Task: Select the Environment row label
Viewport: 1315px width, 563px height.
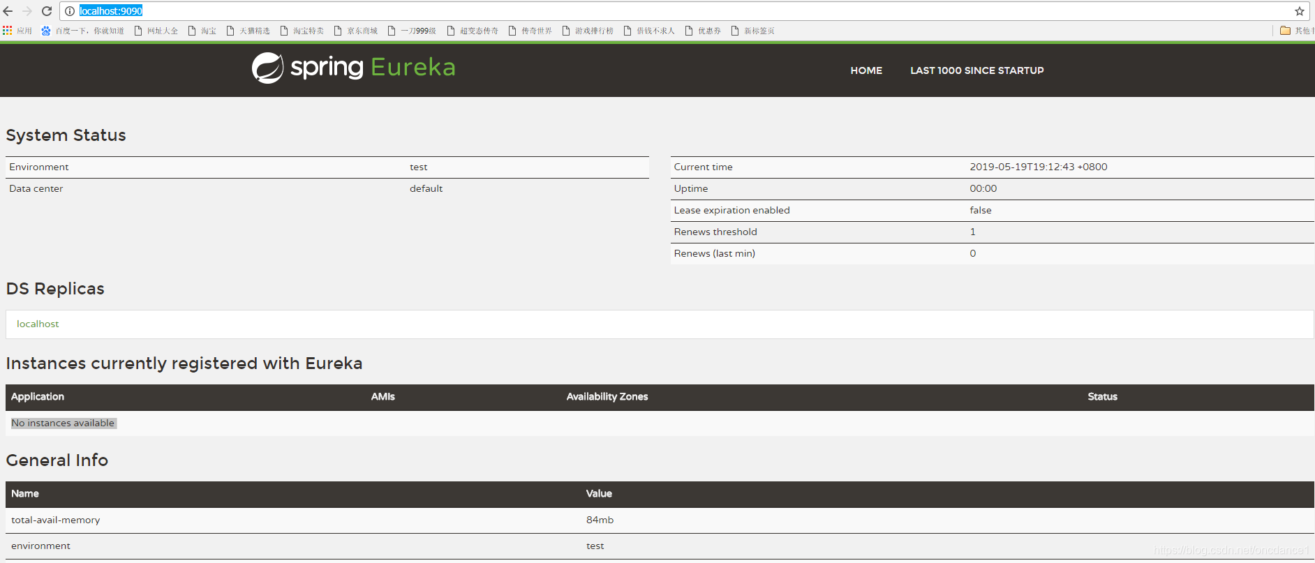Action: pos(39,167)
